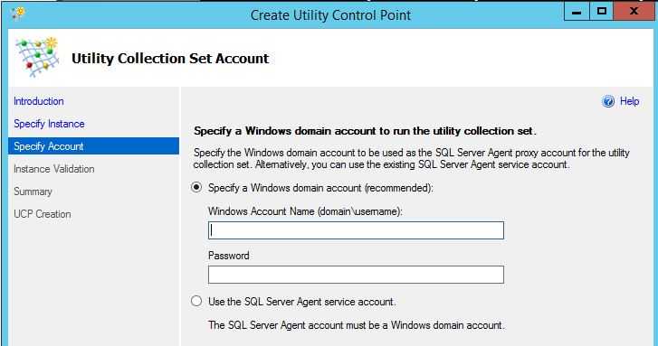Select Use the SQL Server Agent service account
Screen dimensions: 658x346
196,301
